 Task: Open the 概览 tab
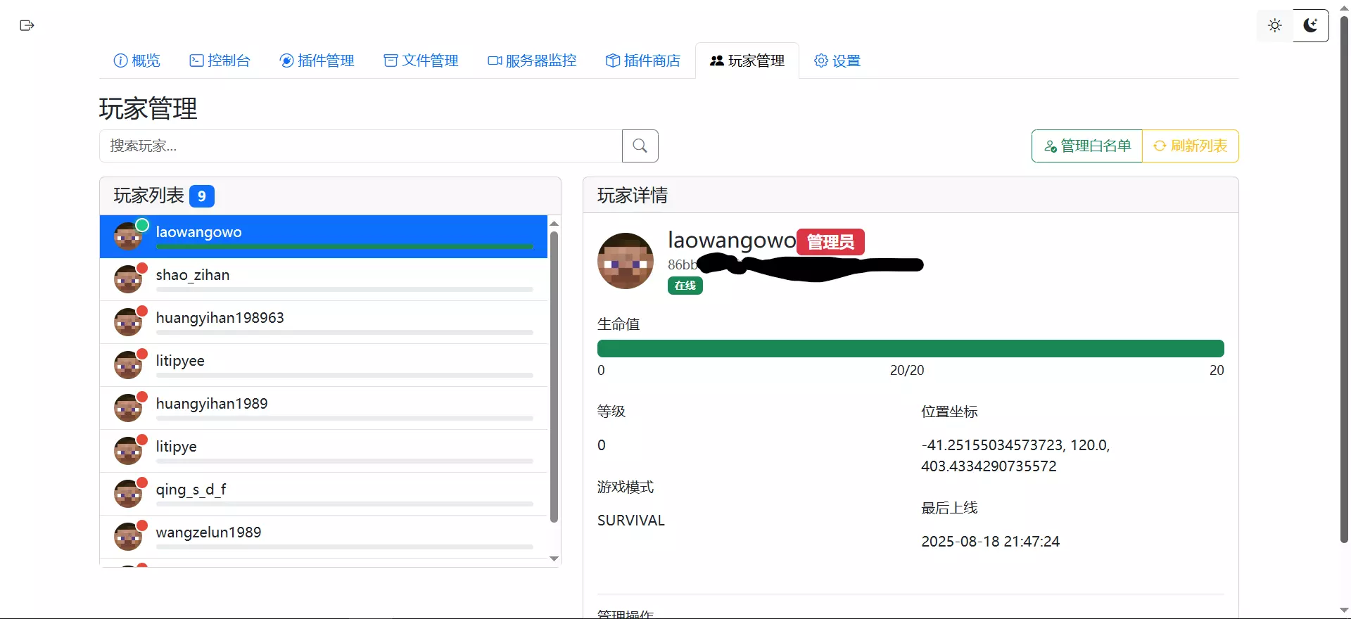[137, 60]
